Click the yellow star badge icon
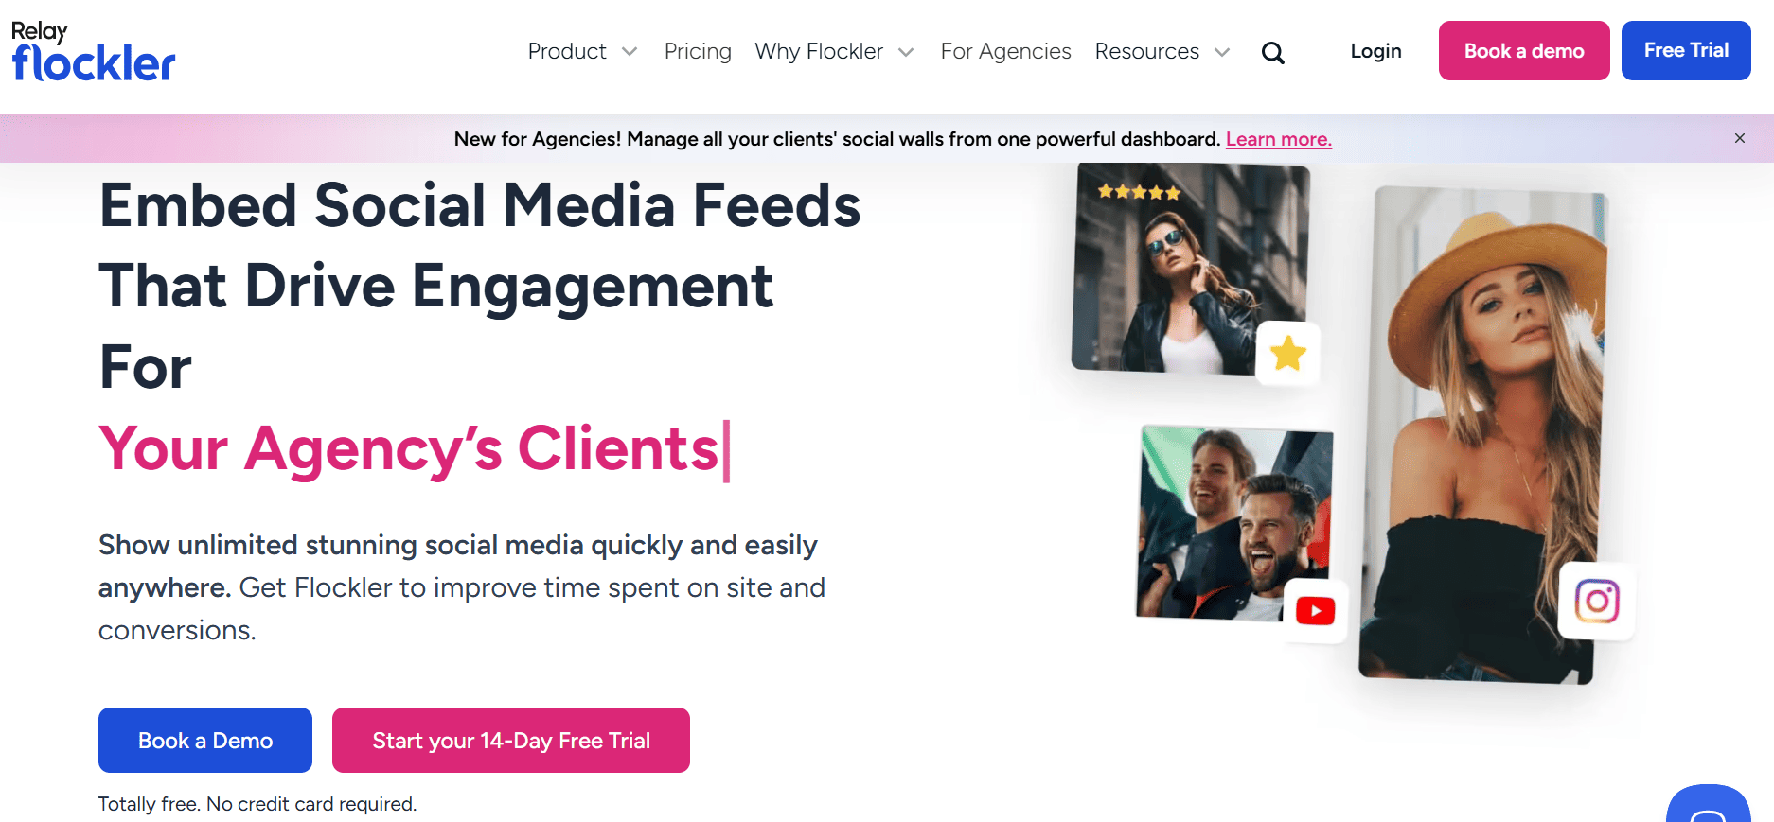Viewport: 1774px width, 822px height. [x=1288, y=354]
